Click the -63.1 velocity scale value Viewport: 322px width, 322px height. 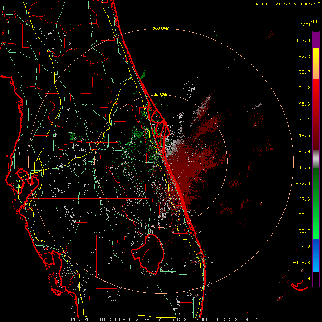click(x=303, y=215)
